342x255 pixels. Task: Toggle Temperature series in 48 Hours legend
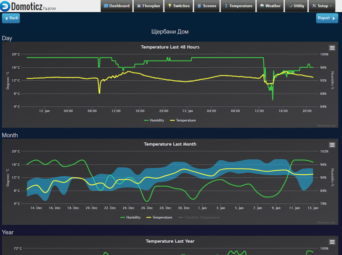[x=183, y=120]
